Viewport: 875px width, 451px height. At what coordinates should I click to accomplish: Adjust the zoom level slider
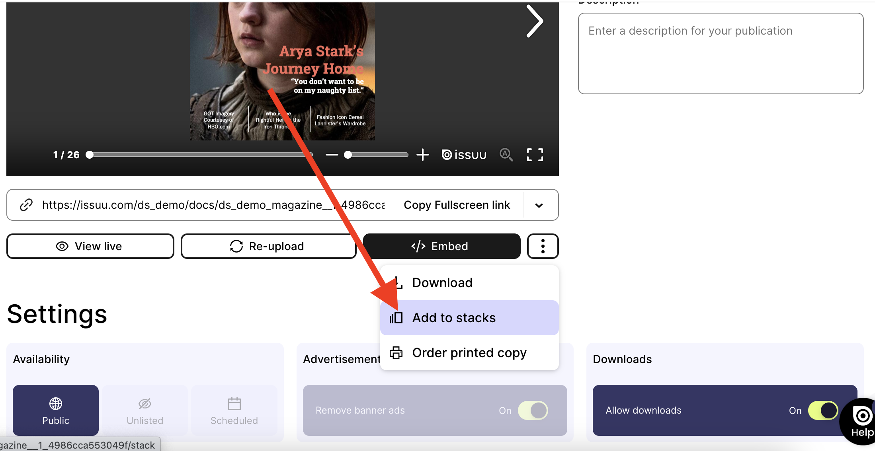point(376,155)
